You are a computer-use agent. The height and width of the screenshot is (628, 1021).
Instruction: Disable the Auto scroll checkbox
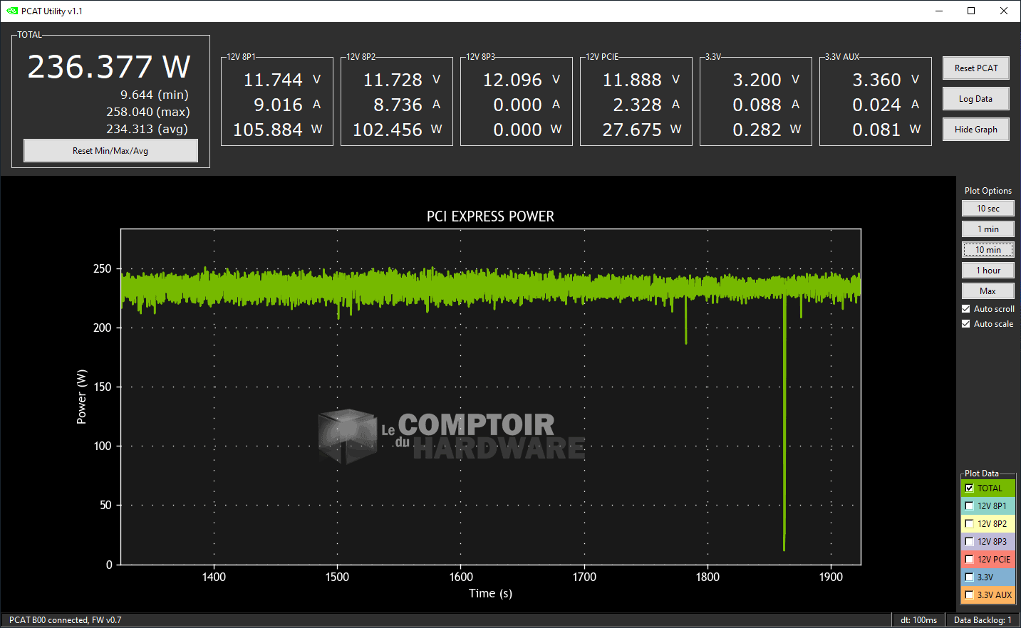966,309
